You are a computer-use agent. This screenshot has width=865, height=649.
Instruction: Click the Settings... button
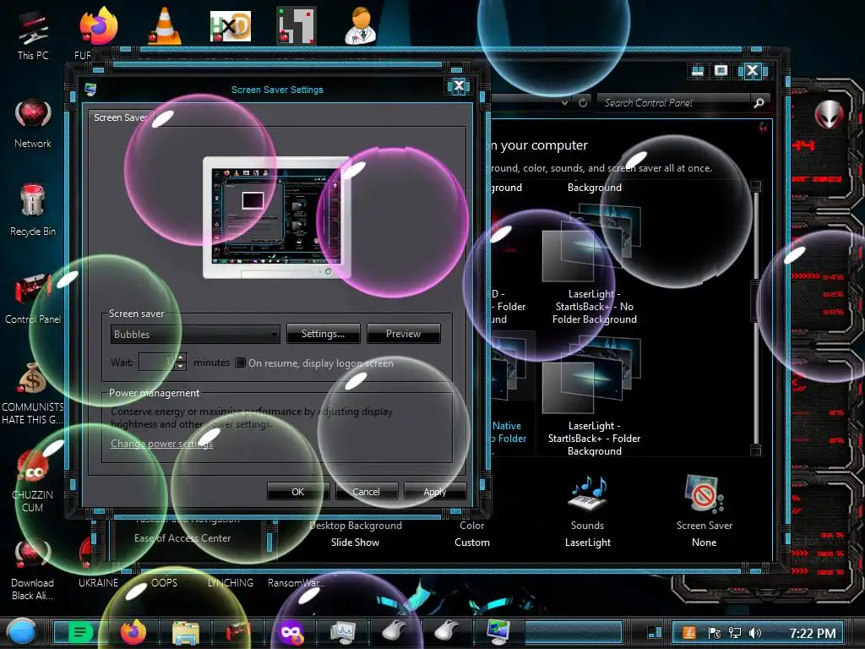click(x=324, y=333)
